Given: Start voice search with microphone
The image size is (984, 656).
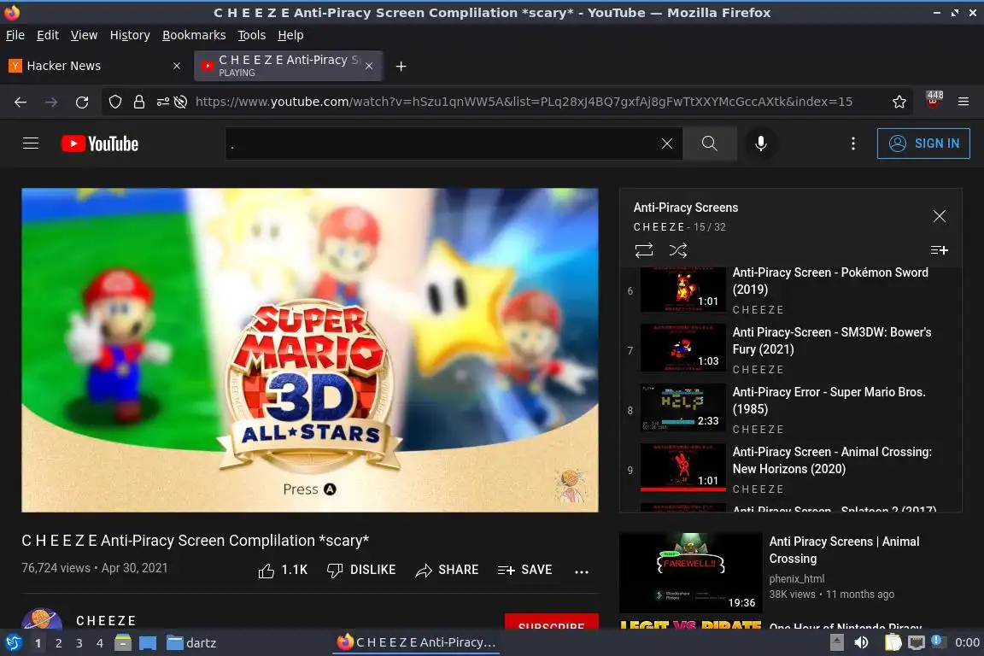Looking at the screenshot, I should click(760, 143).
